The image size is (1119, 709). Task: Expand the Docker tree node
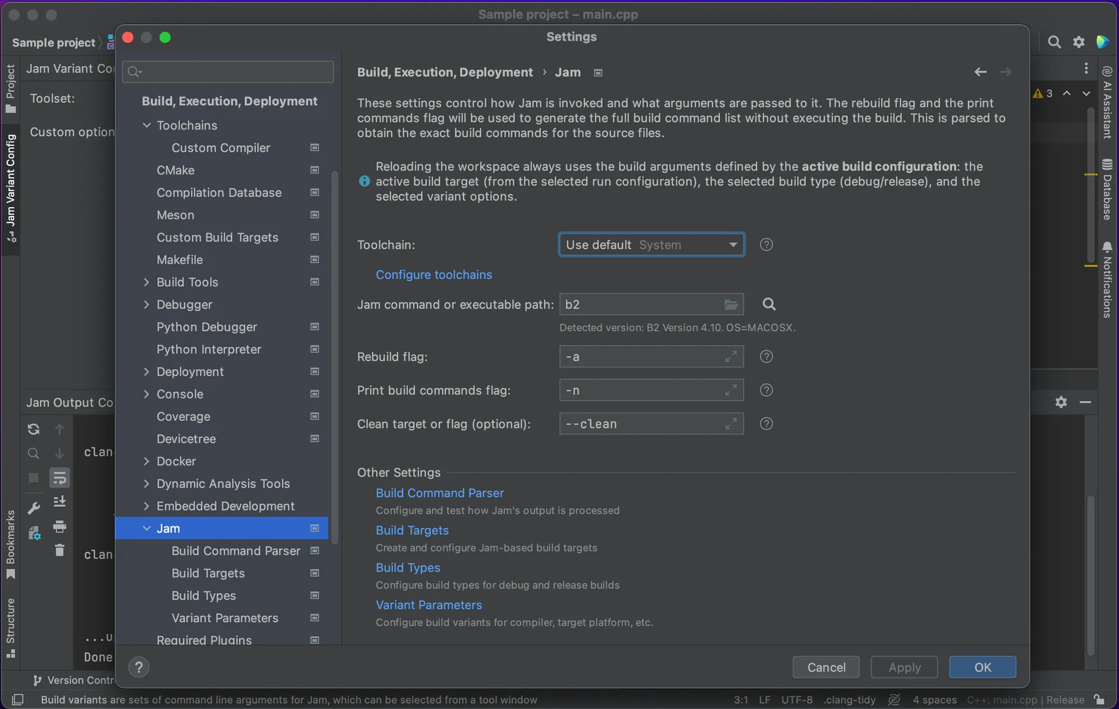[146, 461]
